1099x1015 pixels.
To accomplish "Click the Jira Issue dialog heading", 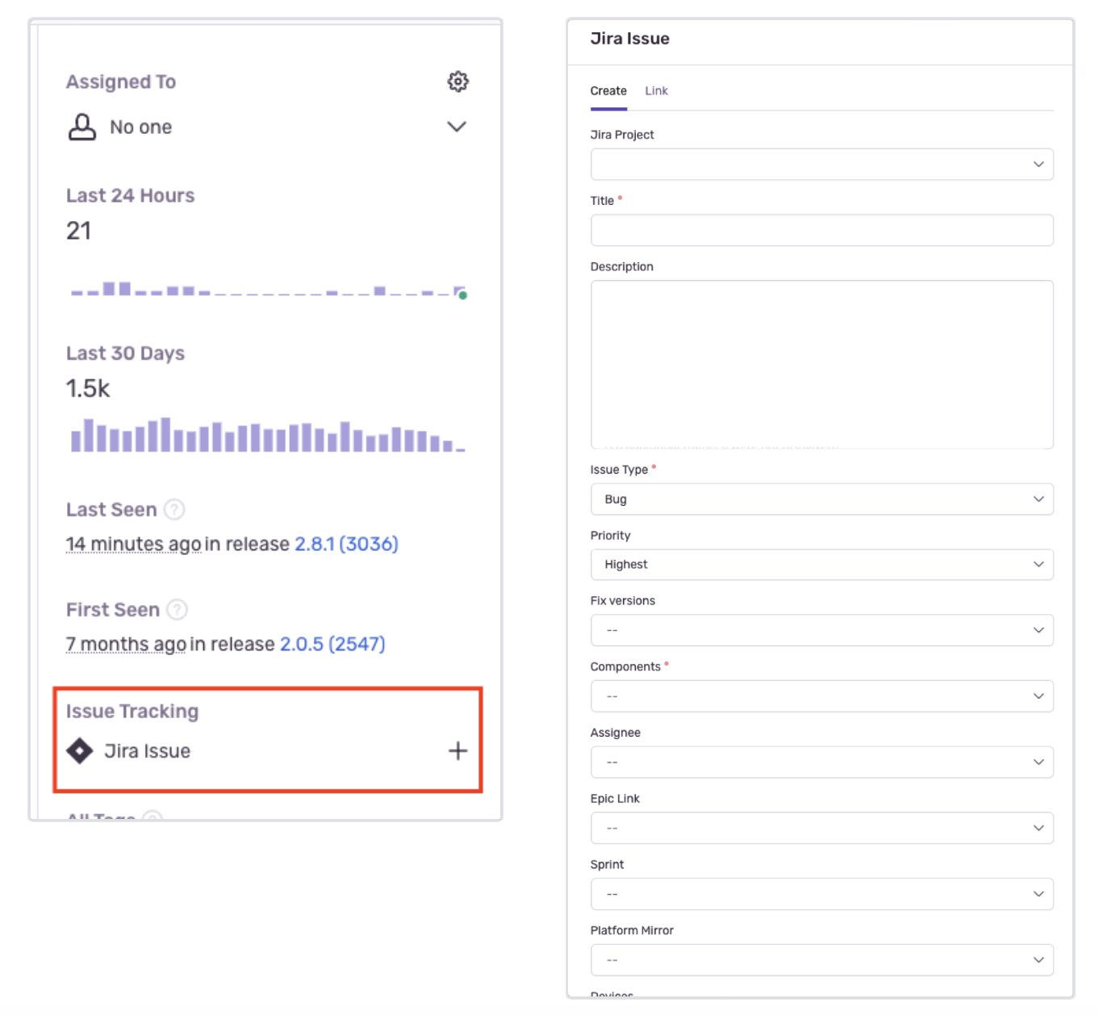I will (x=629, y=39).
